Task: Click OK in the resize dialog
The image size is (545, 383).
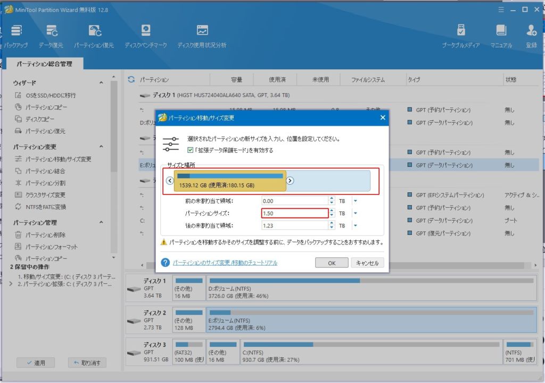Action: point(331,263)
